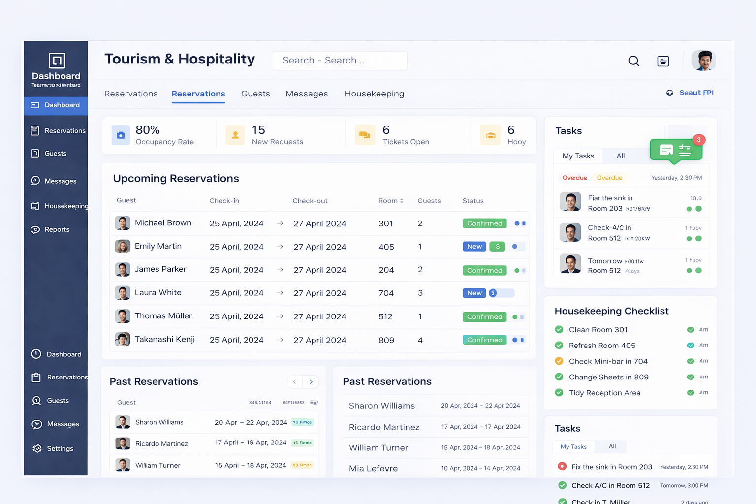Select the Messages chat icon in sidebar
Viewport: 756px width, 504px height.
(35, 181)
